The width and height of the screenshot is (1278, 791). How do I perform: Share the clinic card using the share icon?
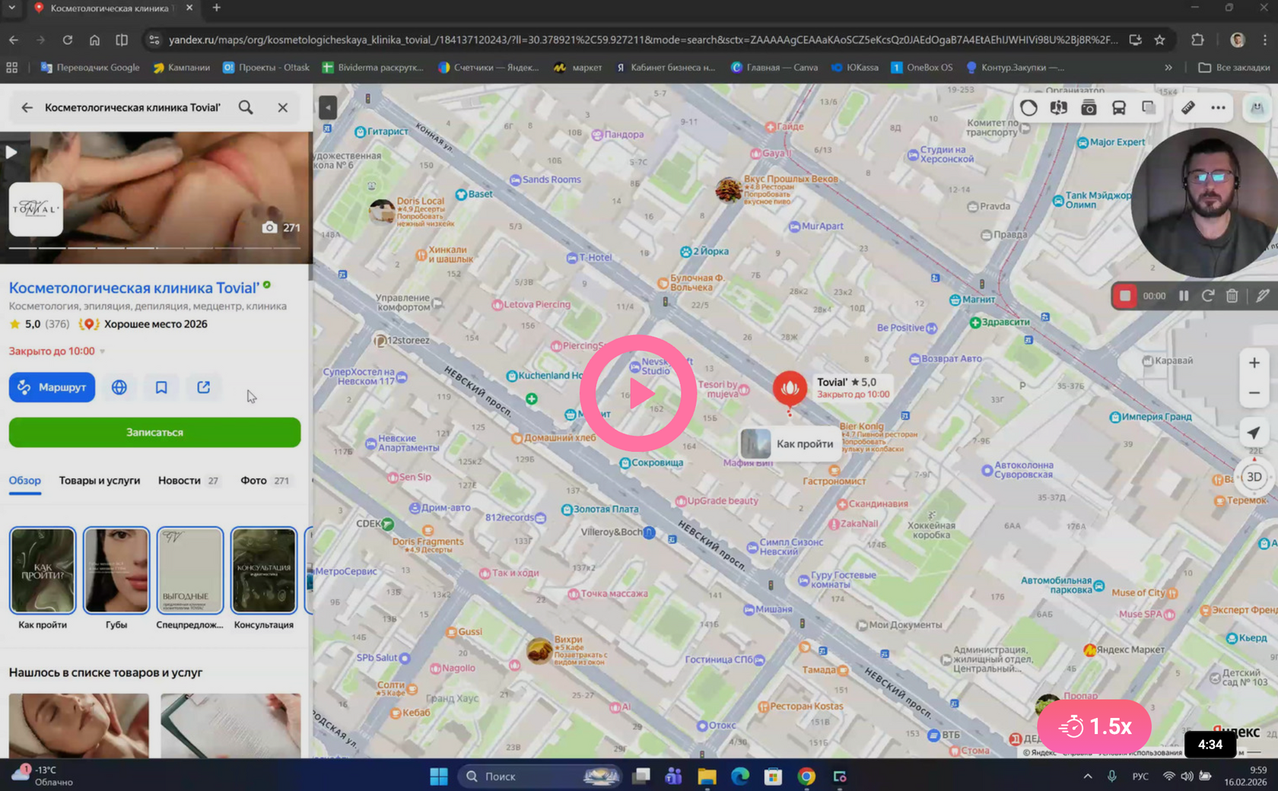click(204, 387)
